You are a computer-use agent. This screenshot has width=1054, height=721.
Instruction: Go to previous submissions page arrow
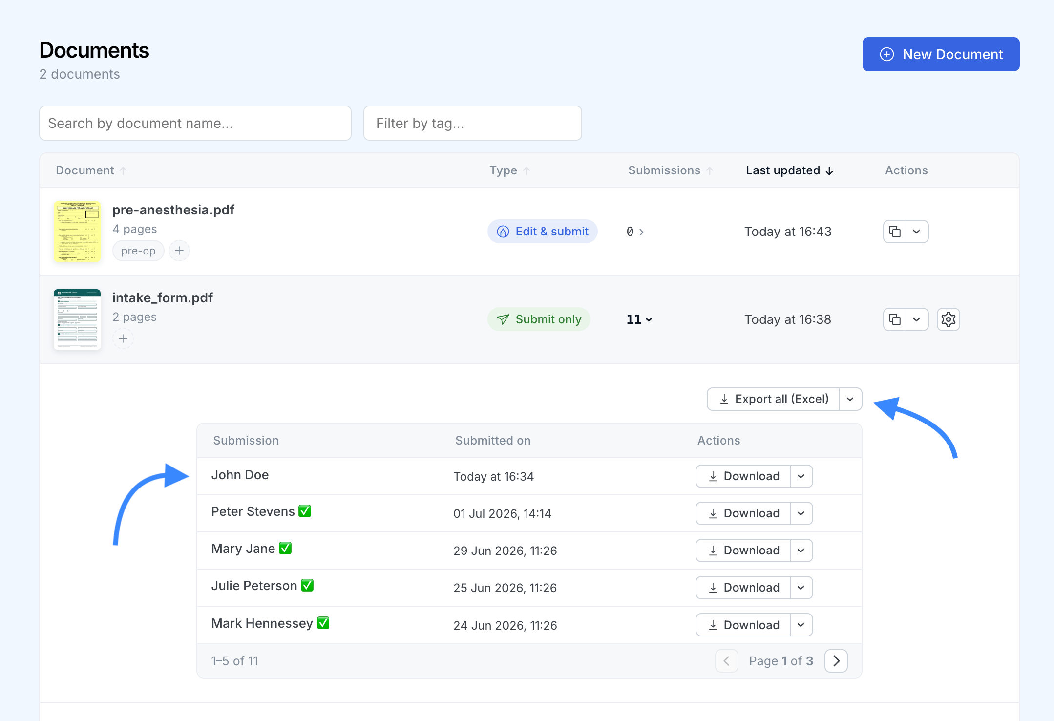726,661
